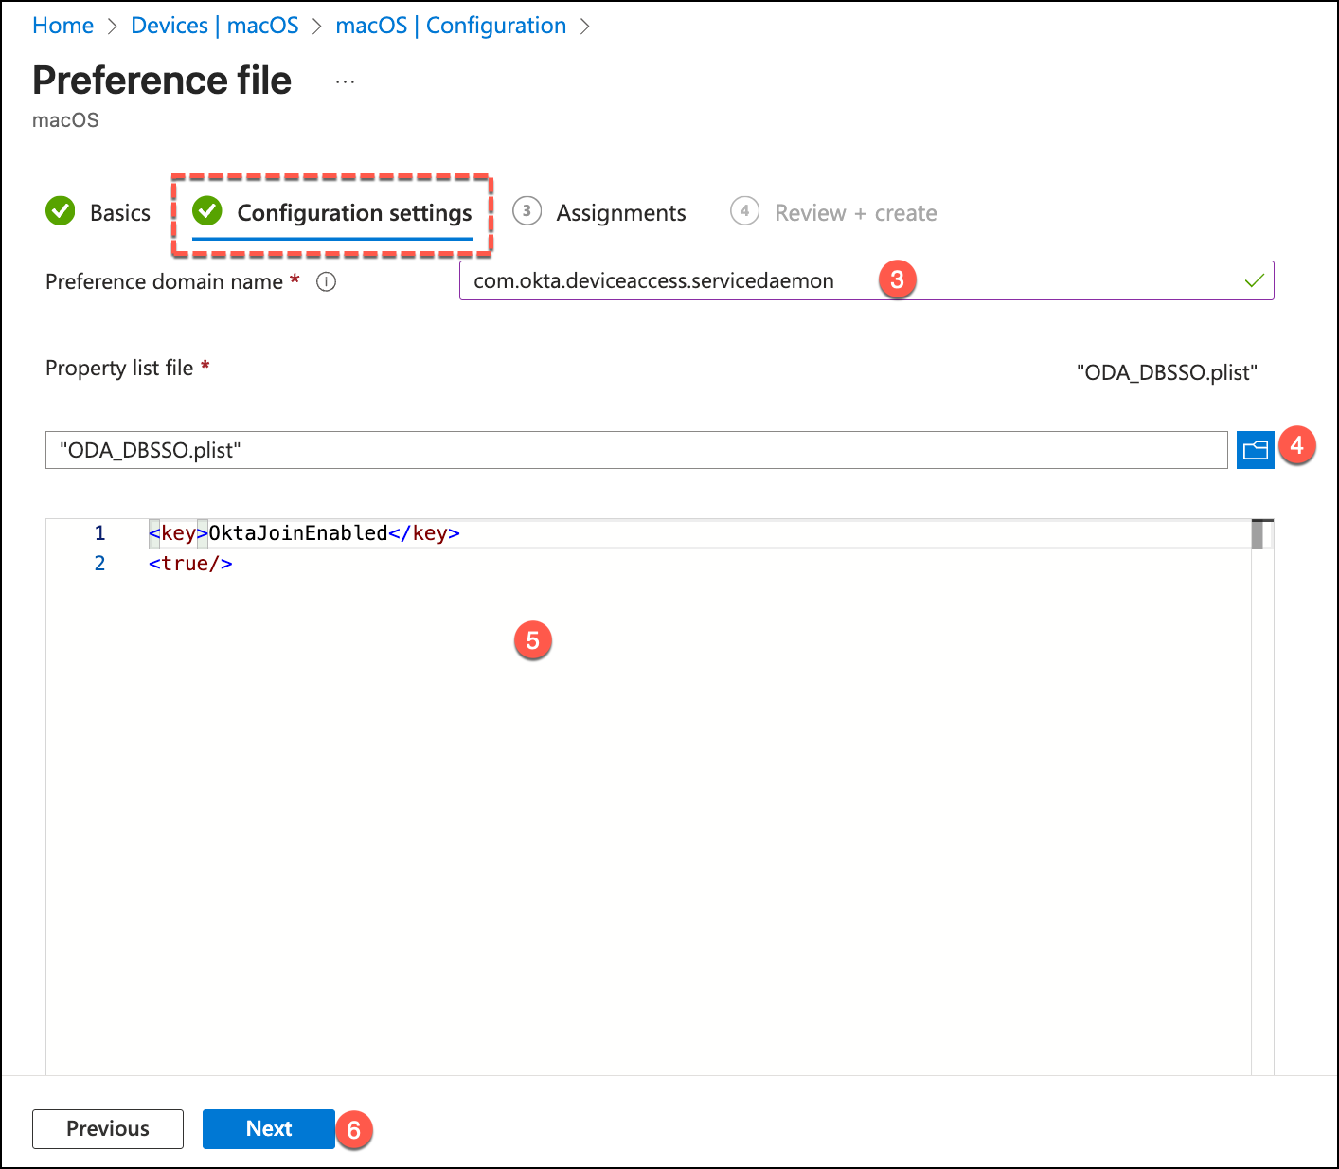Go to macOS | Configuration breadcrumb

point(451,26)
